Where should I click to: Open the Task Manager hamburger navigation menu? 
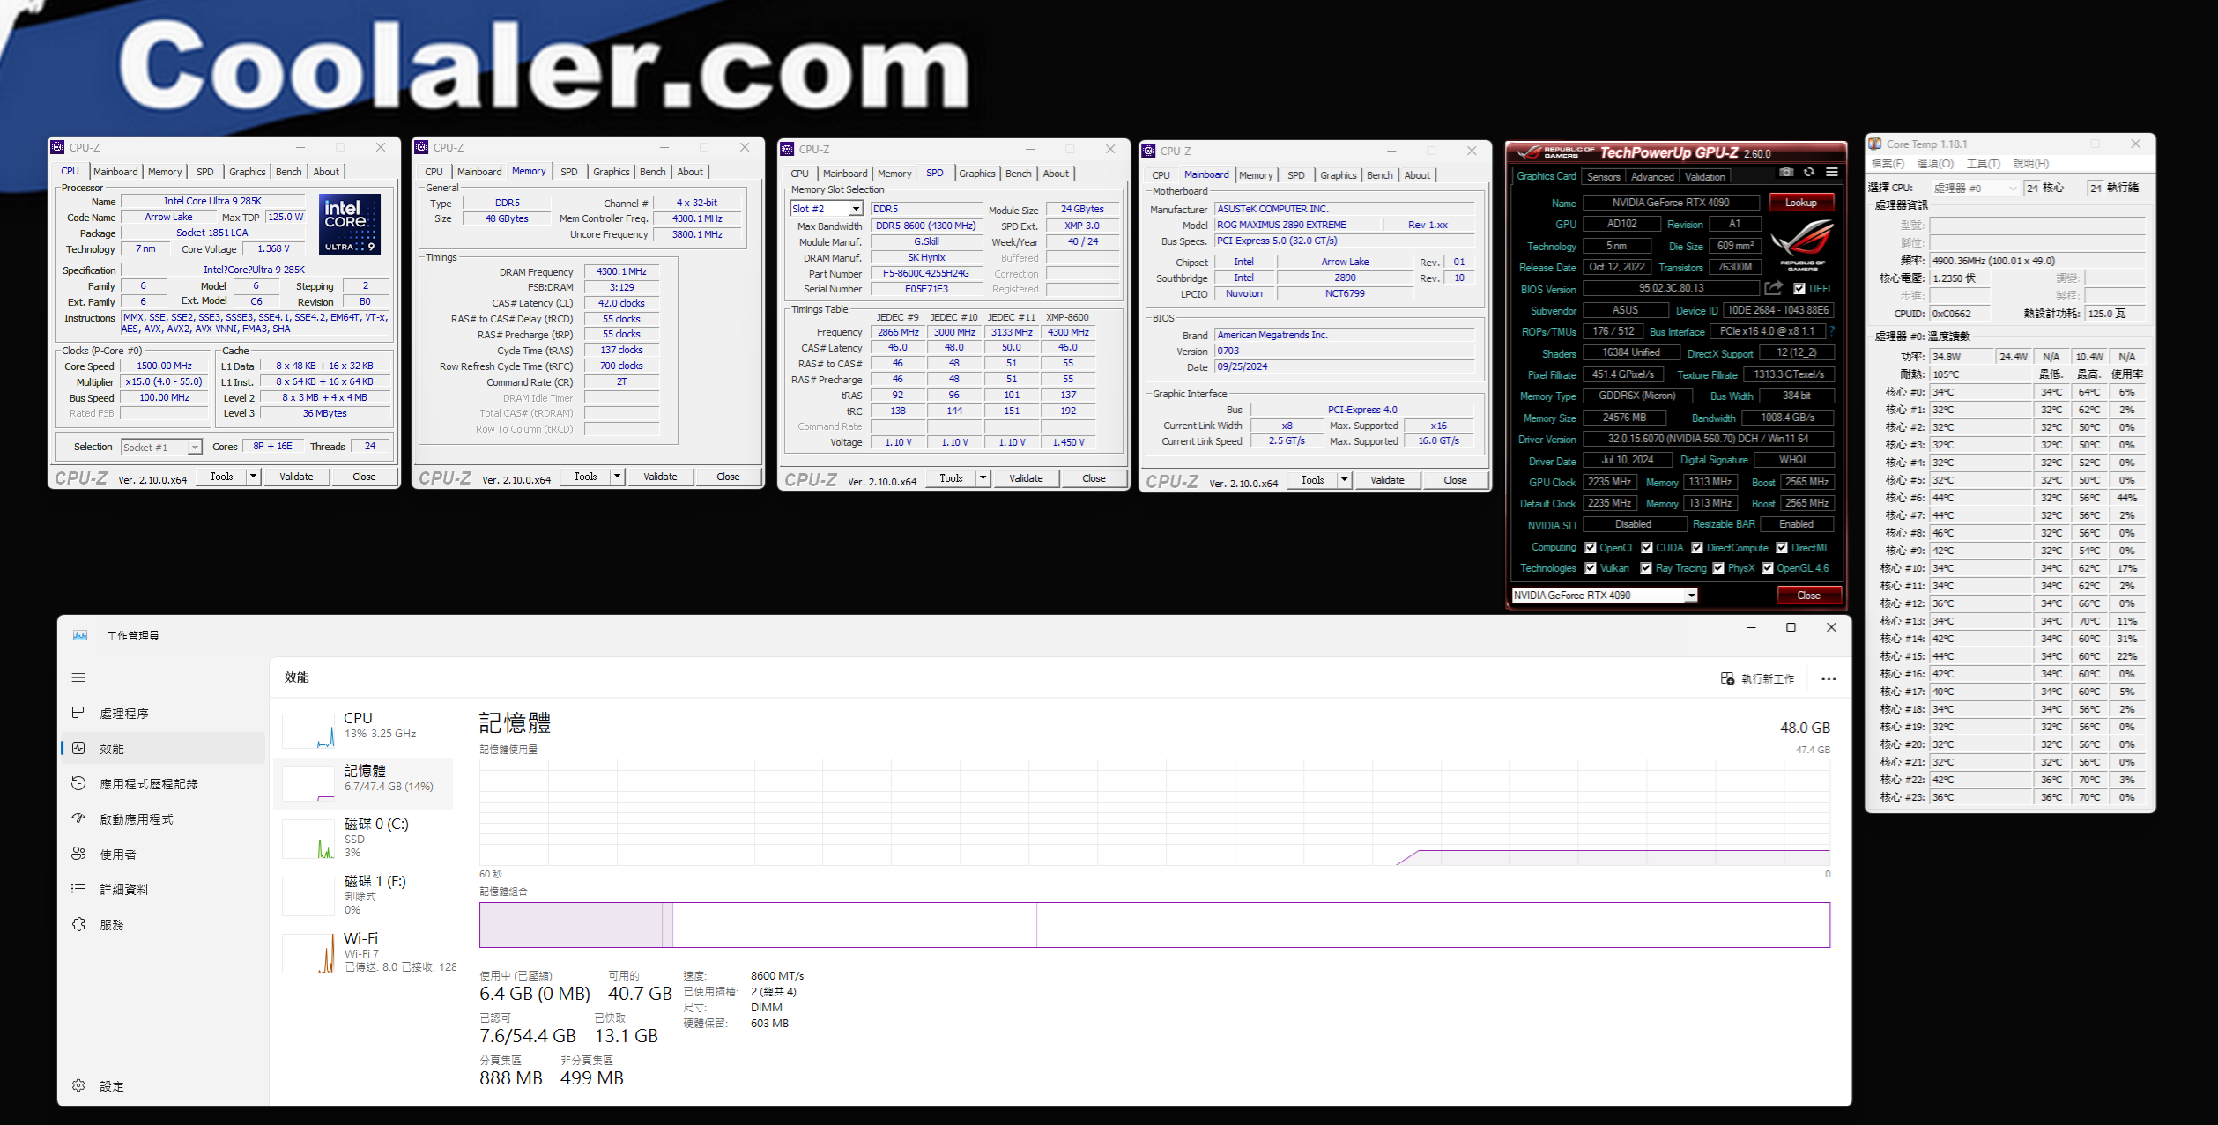tap(78, 677)
